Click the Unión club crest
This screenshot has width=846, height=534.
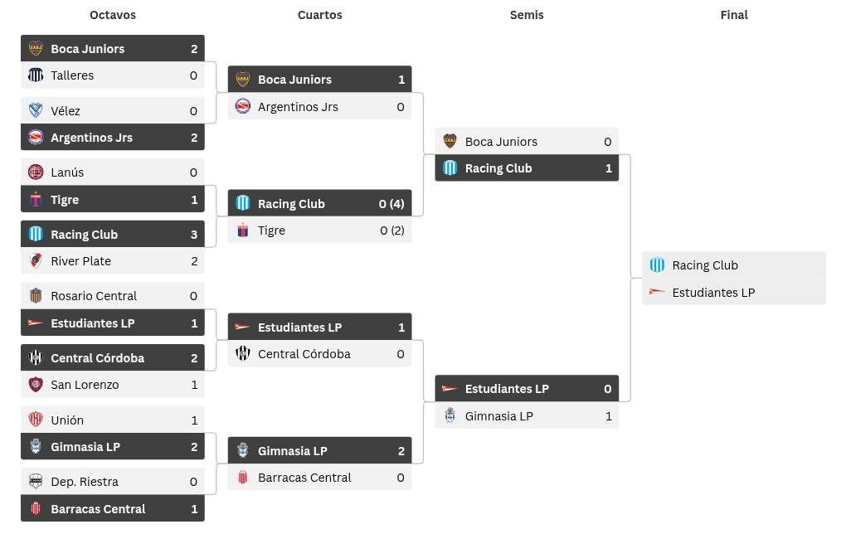tap(36, 420)
